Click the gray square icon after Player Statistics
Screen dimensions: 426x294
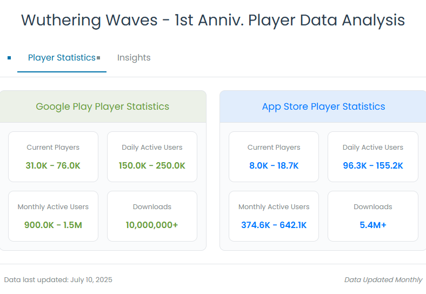(x=98, y=58)
